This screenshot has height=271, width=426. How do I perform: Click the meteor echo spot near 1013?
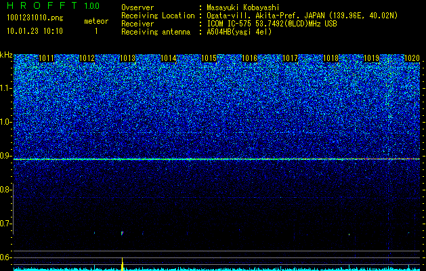pos(123,233)
